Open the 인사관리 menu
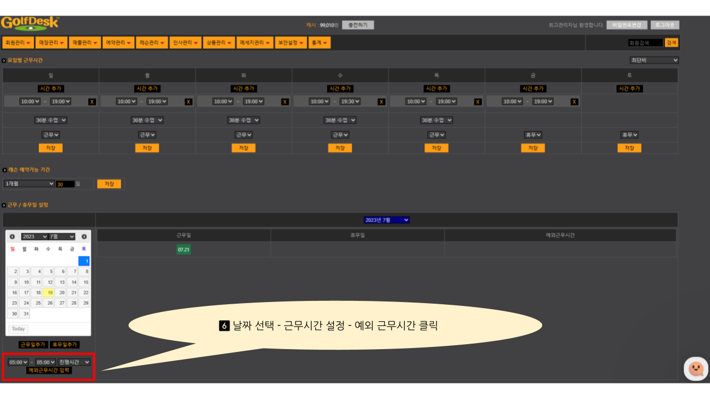The height and width of the screenshot is (399, 710). (185, 42)
